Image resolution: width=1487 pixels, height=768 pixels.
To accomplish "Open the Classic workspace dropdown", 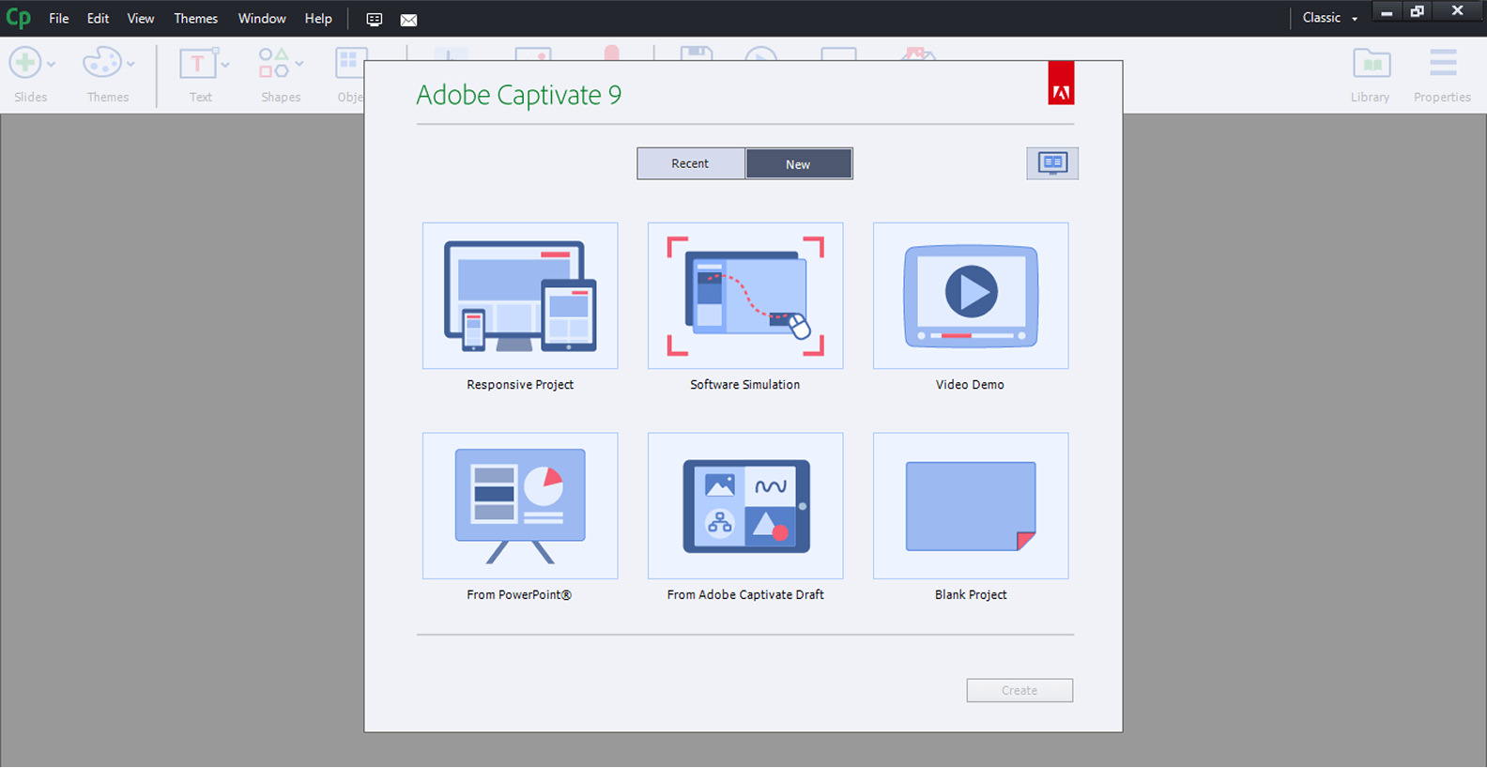I will [x=1330, y=18].
